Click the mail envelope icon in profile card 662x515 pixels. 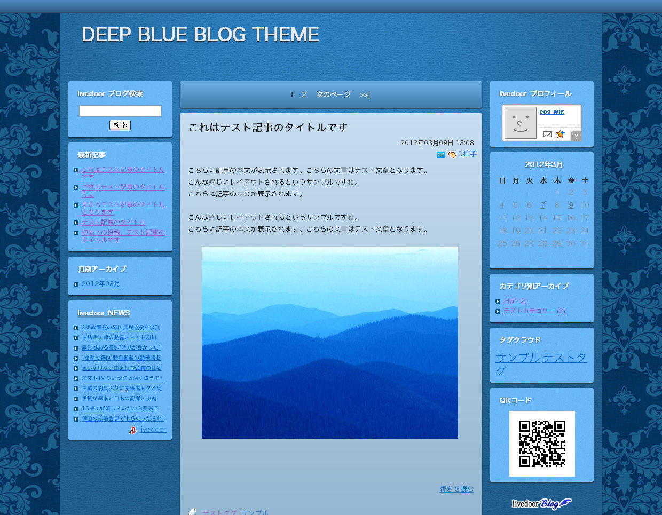[x=547, y=134]
